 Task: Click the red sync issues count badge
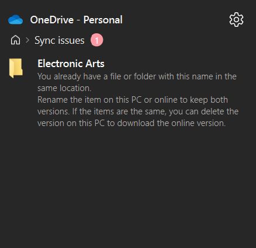96,40
